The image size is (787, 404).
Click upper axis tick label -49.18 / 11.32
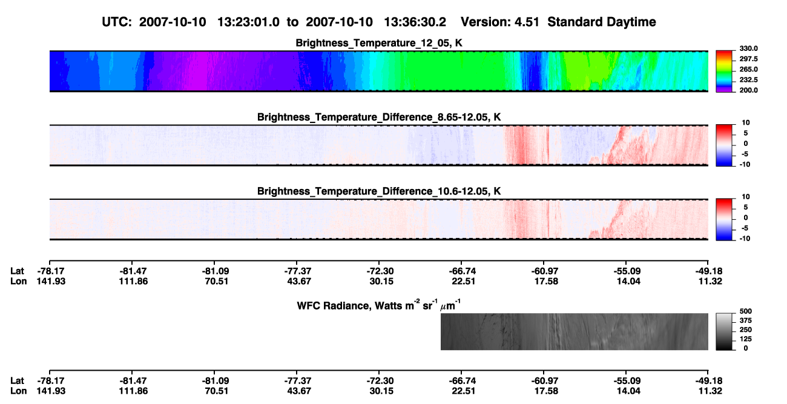click(708, 276)
